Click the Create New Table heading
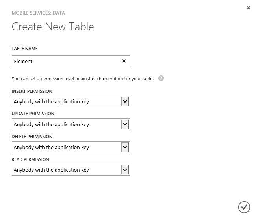 (x=53, y=27)
